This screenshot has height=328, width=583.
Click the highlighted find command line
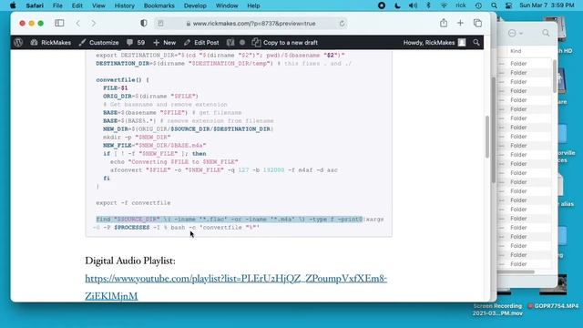pos(229,219)
